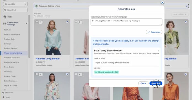The width and height of the screenshot is (192, 100).
Task: Open Variation Attributes
Action: (x=12, y=58)
